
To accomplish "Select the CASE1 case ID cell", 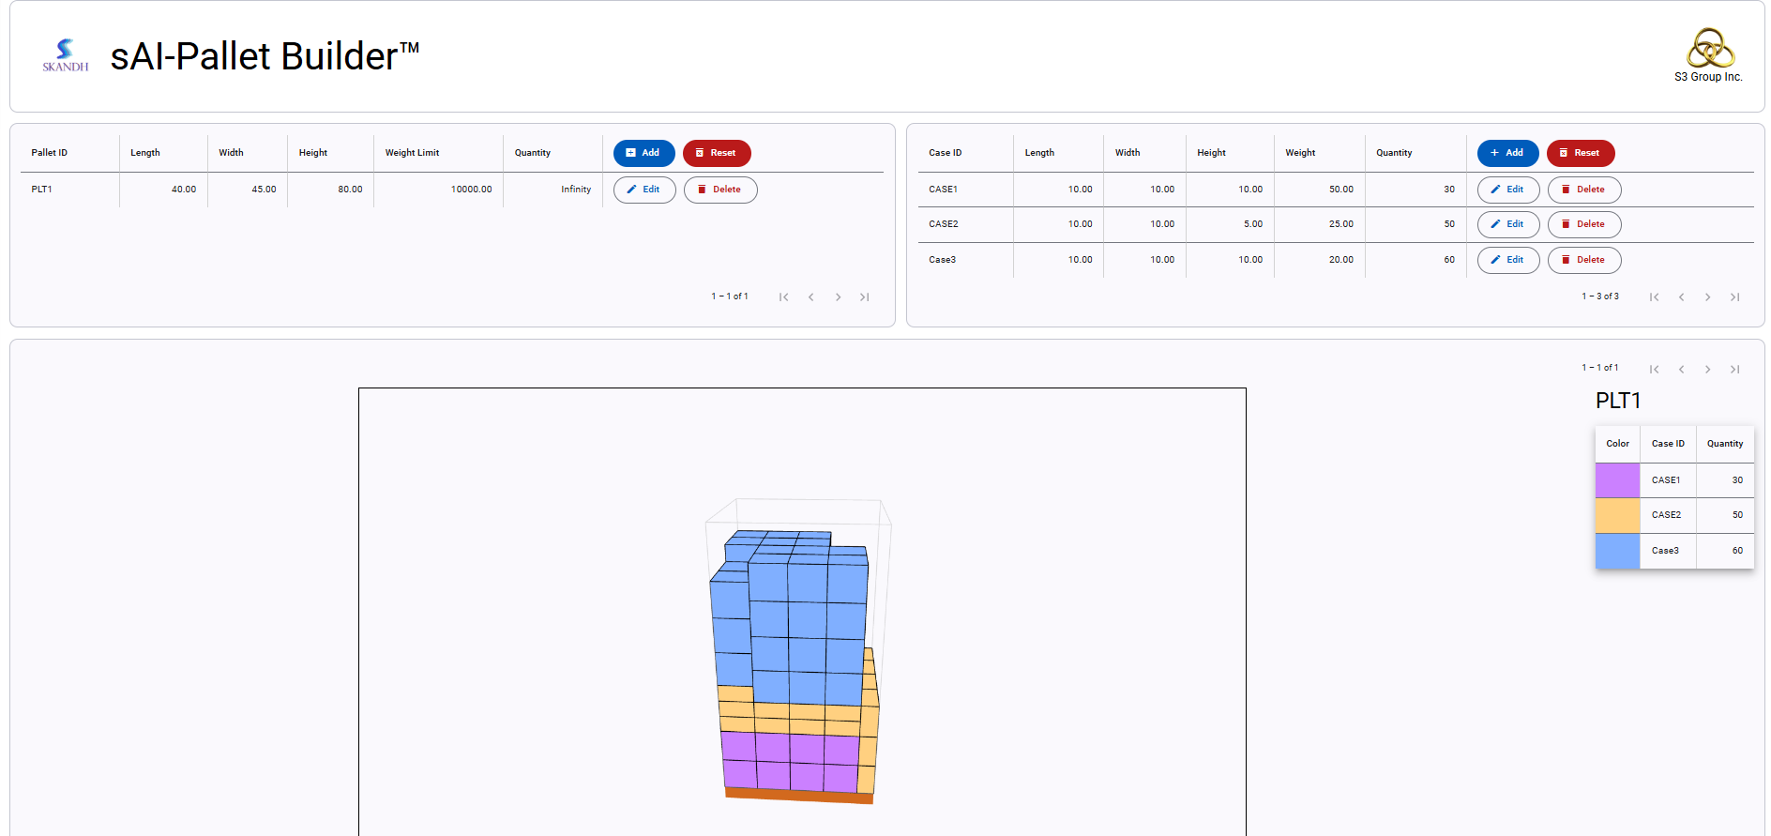I will [965, 190].
